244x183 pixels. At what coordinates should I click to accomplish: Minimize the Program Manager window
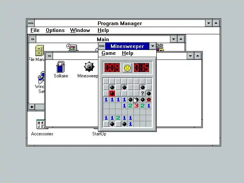(209, 23)
